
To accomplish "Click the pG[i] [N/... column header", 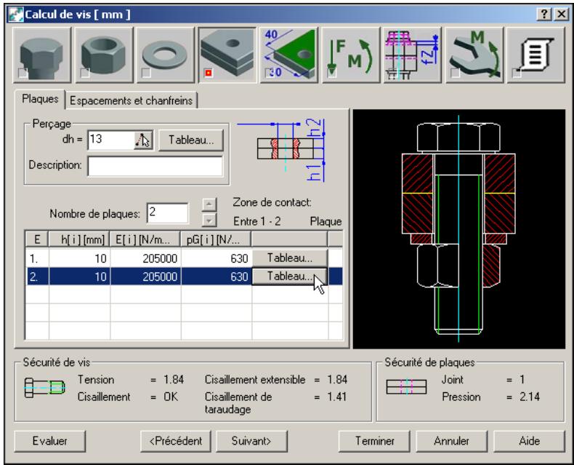I will tap(216, 240).
